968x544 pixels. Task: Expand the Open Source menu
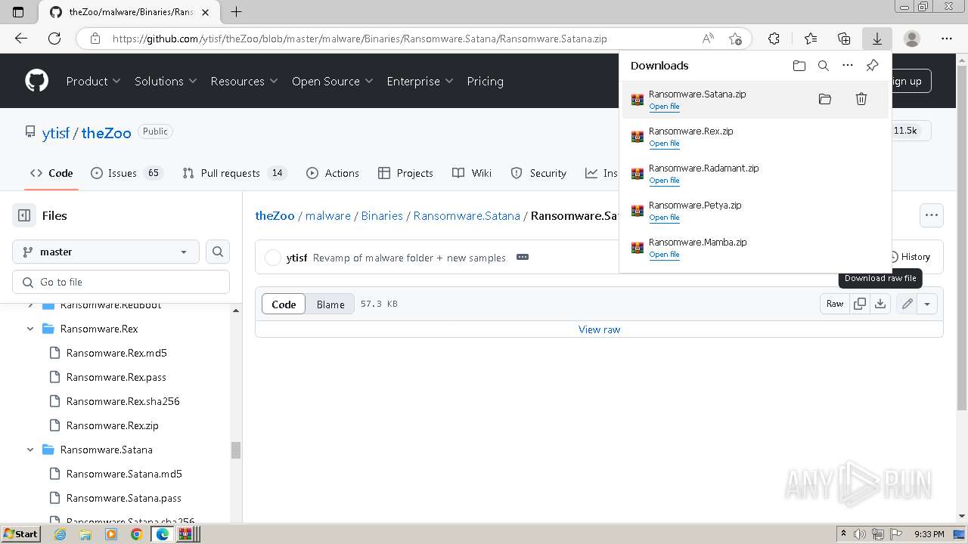[333, 81]
